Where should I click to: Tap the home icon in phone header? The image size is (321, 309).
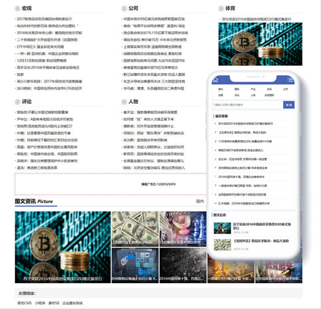click(215, 80)
